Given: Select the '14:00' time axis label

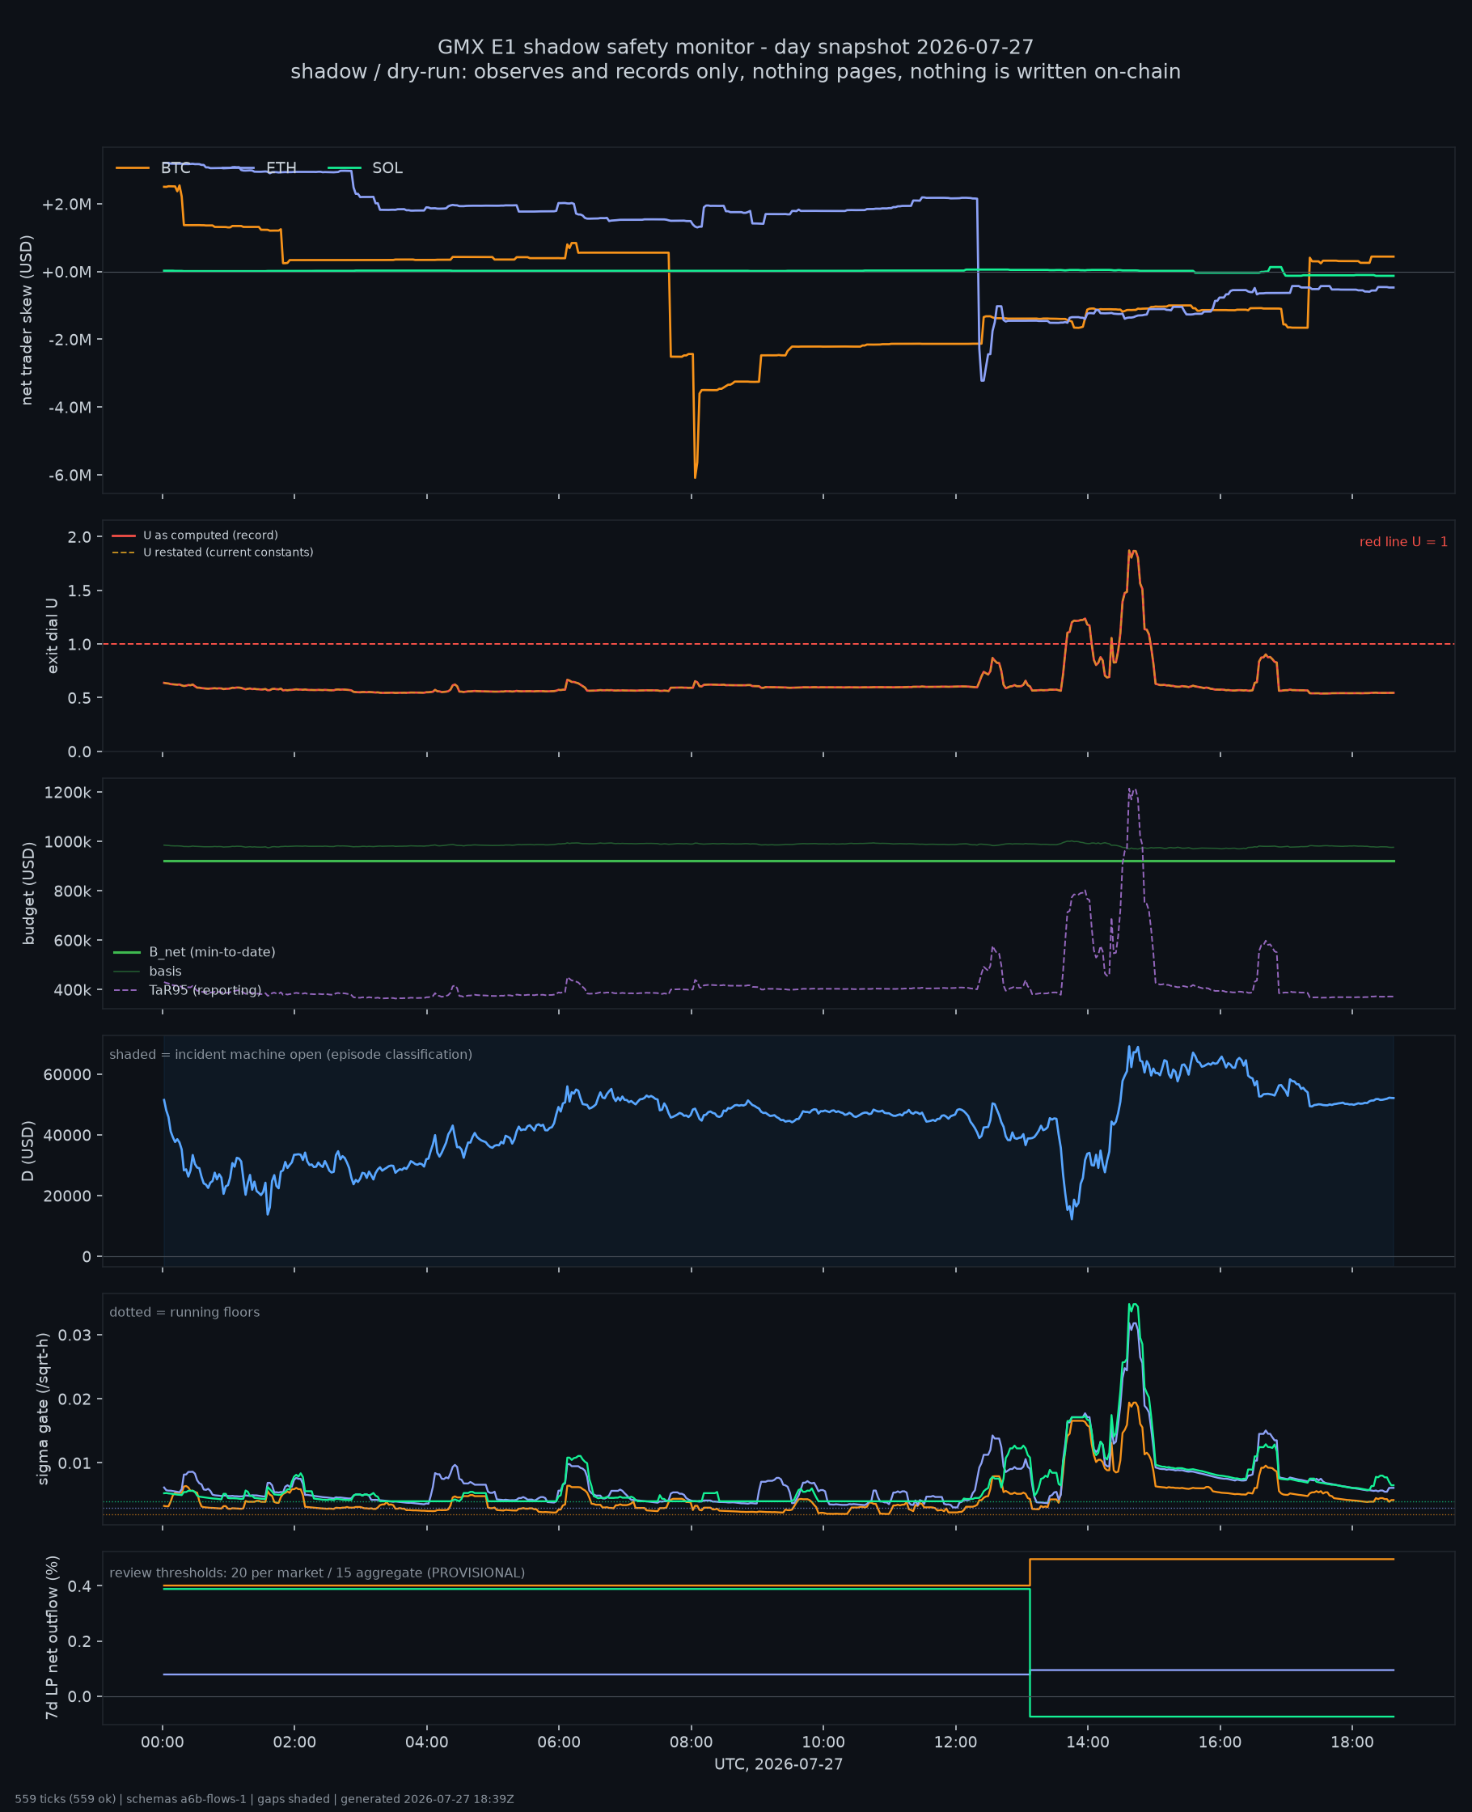Looking at the screenshot, I should [1088, 1742].
